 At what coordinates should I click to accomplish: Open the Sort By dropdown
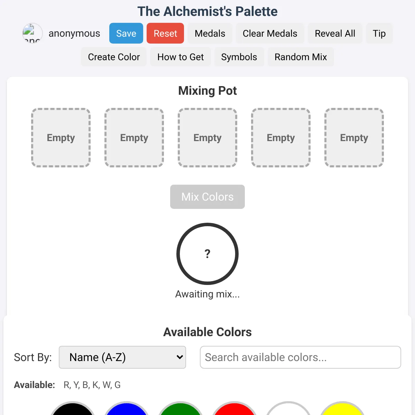pos(122,357)
